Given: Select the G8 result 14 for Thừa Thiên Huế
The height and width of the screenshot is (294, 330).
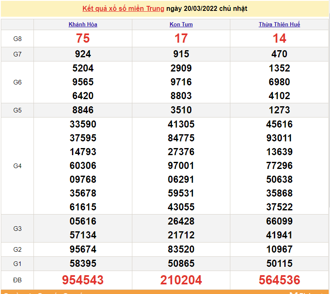Looking at the screenshot, I should tap(279, 38).
